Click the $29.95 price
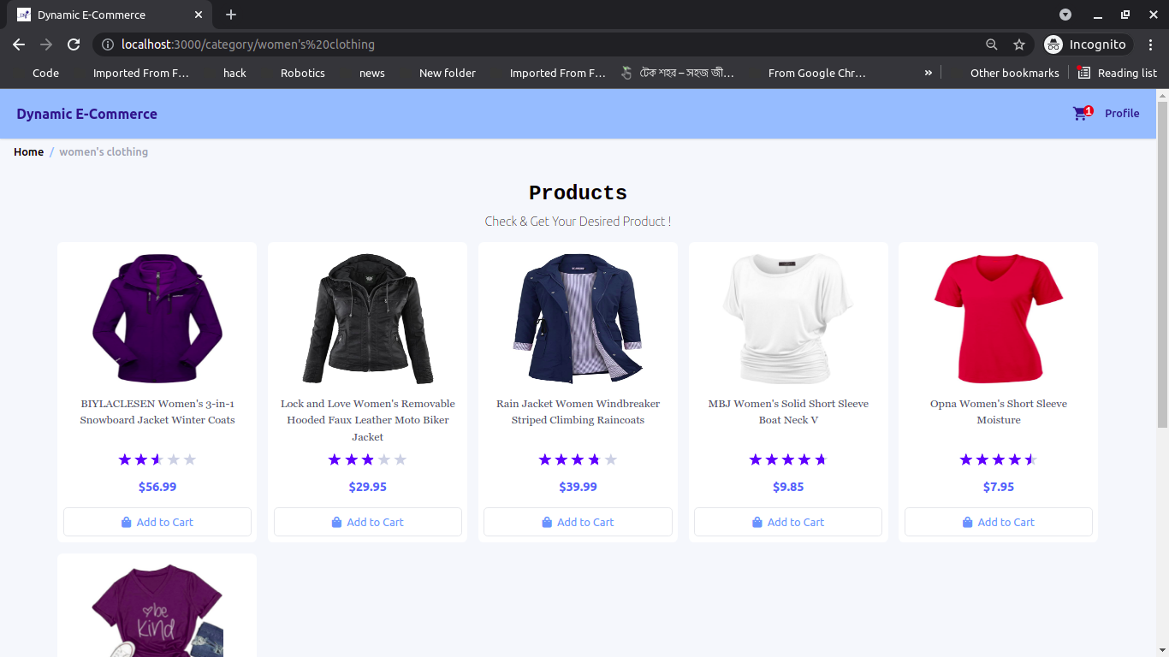This screenshot has height=657, width=1169. point(368,487)
